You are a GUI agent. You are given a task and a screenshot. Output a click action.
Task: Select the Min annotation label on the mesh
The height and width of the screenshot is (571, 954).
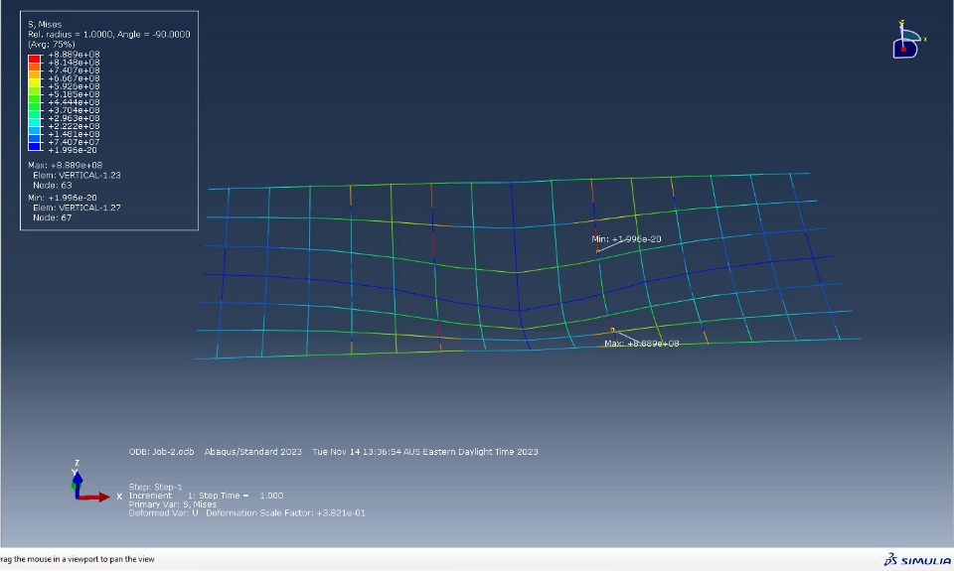[626, 239]
